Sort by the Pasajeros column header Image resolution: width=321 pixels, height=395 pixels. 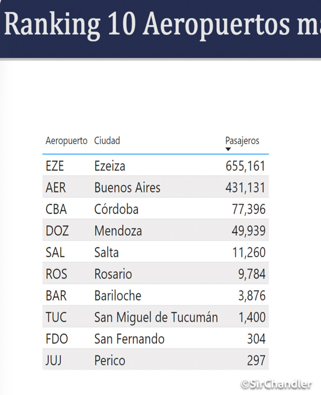coord(242,141)
